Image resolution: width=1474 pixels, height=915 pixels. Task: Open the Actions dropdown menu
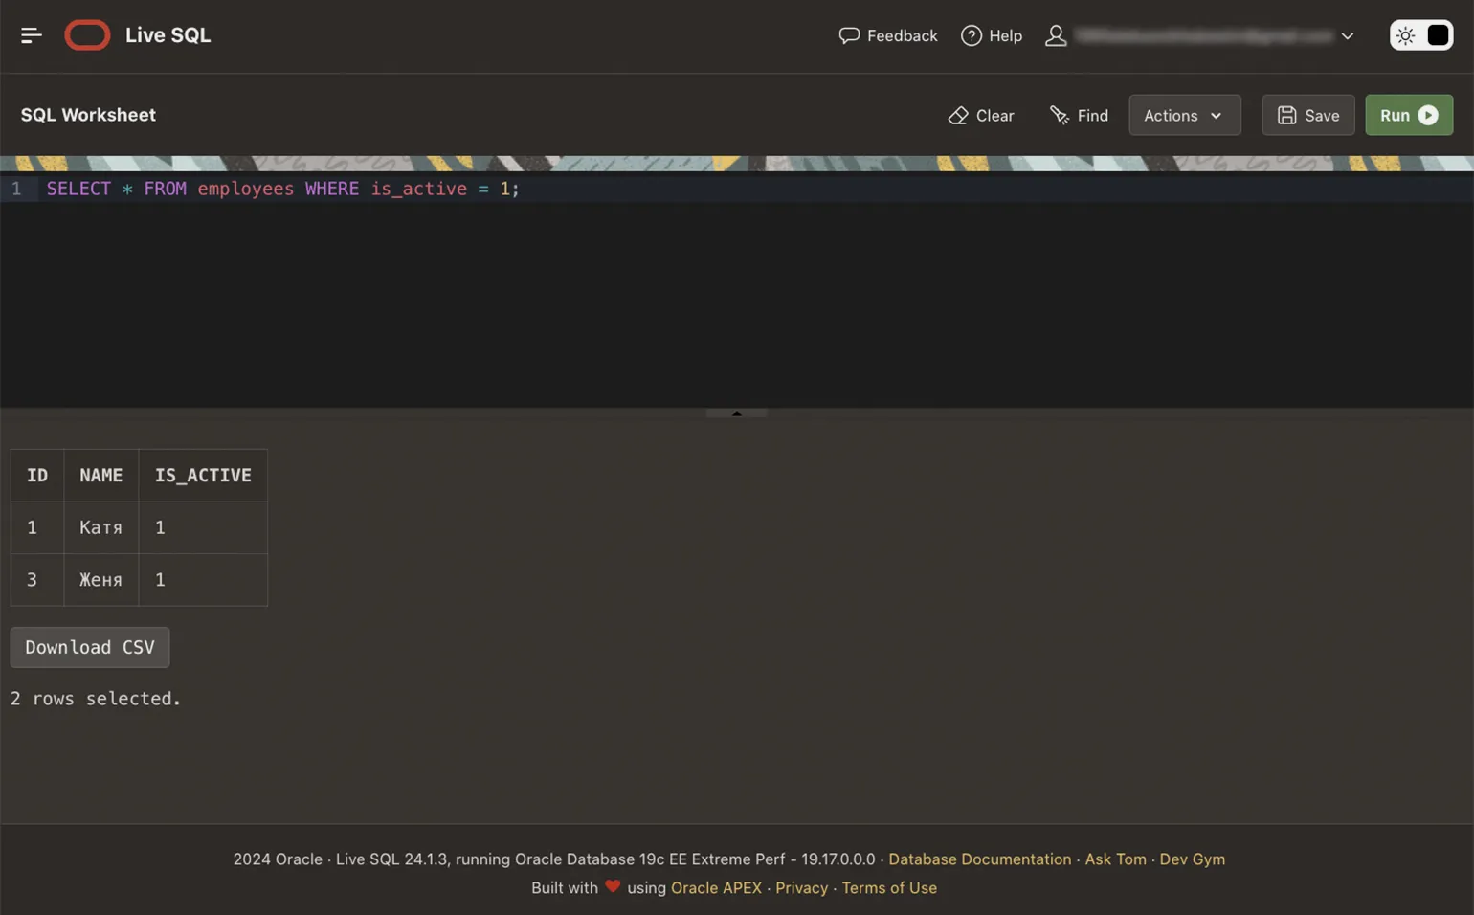pyautogui.click(x=1183, y=115)
